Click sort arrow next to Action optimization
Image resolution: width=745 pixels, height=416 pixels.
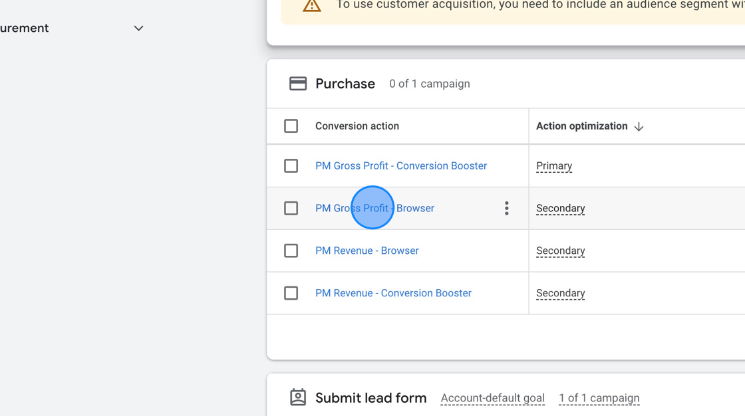pyautogui.click(x=639, y=126)
